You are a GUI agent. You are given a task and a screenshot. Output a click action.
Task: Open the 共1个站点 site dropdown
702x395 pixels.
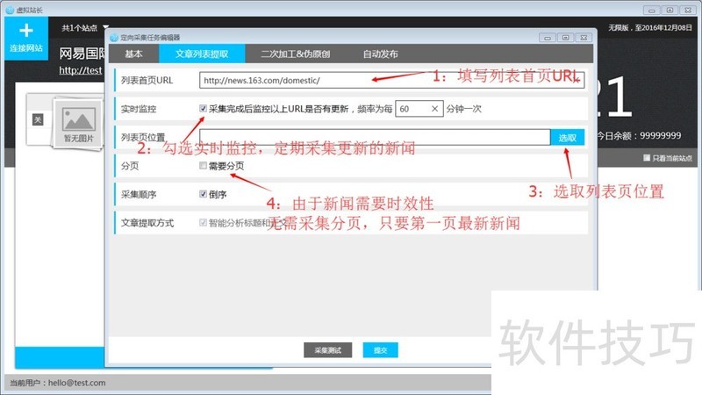point(85,28)
